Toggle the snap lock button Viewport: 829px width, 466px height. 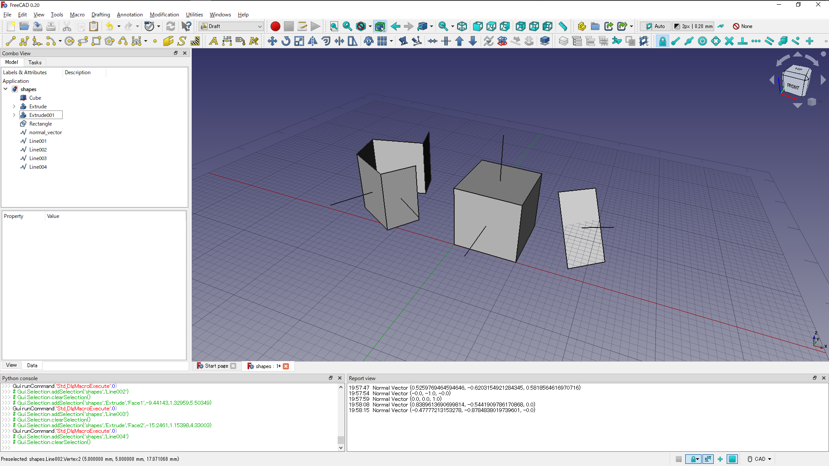pyautogui.click(x=662, y=41)
